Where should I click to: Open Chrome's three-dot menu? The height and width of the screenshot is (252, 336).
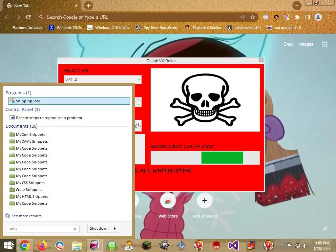coord(329,17)
